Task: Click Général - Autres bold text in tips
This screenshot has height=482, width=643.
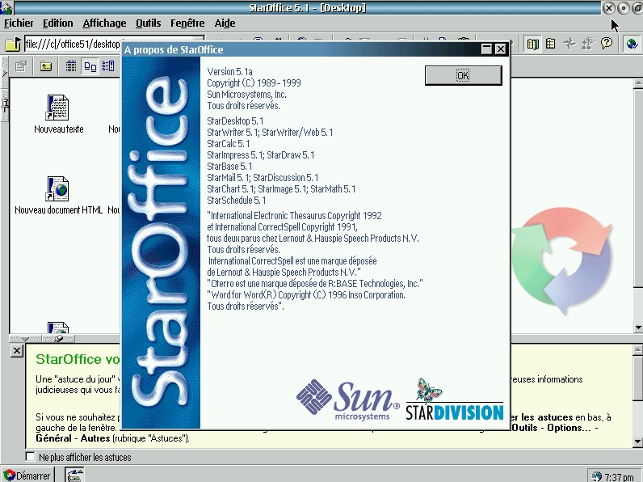Action: (73, 438)
